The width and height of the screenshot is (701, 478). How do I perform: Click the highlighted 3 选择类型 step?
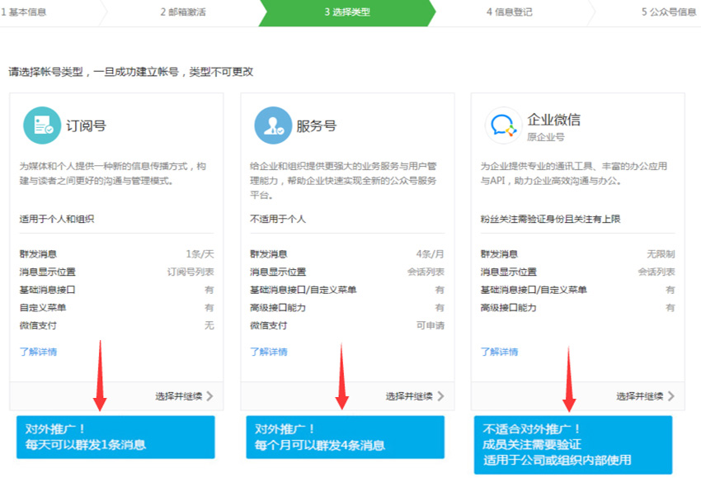coord(346,12)
